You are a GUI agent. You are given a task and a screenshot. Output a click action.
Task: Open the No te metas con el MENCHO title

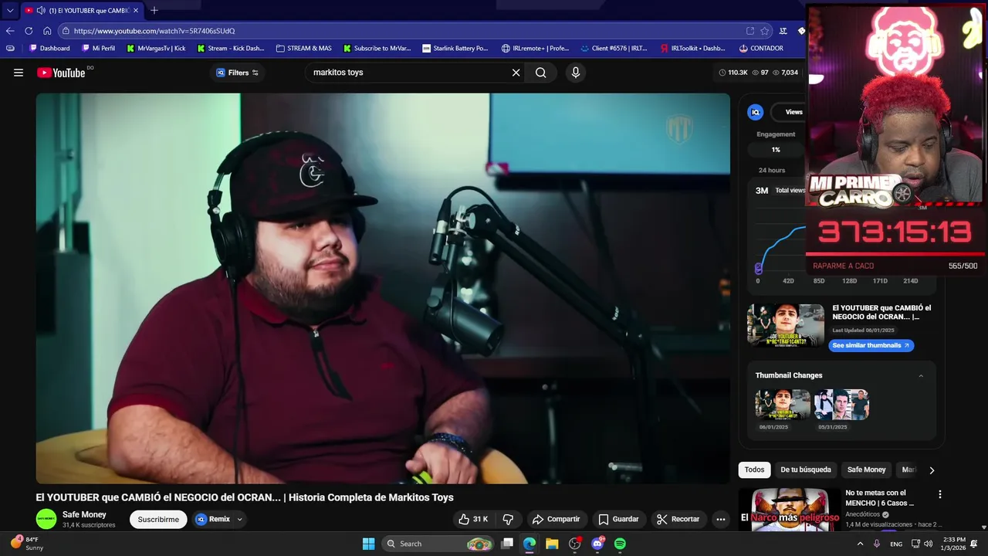point(880,497)
